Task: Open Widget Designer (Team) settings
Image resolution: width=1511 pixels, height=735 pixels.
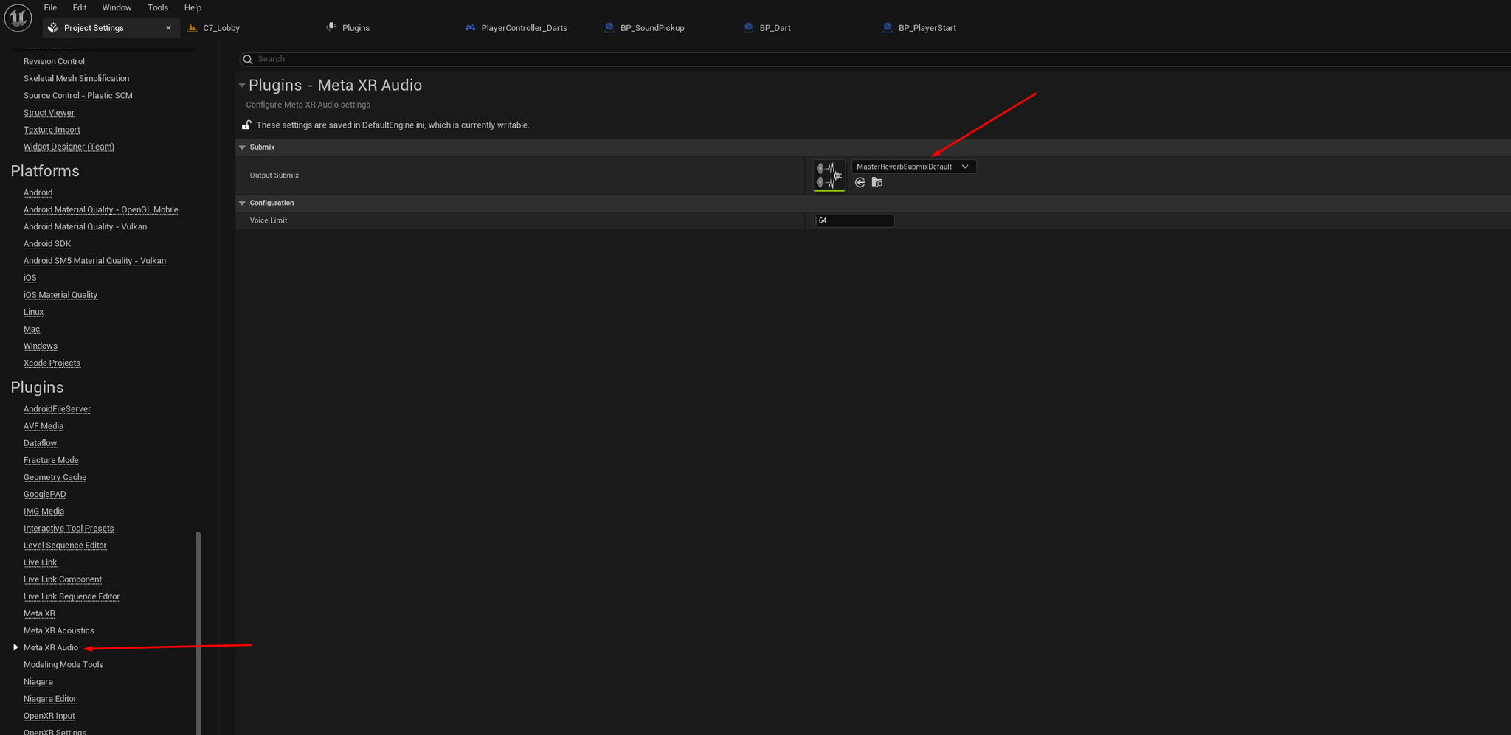Action: click(x=69, y=147)
